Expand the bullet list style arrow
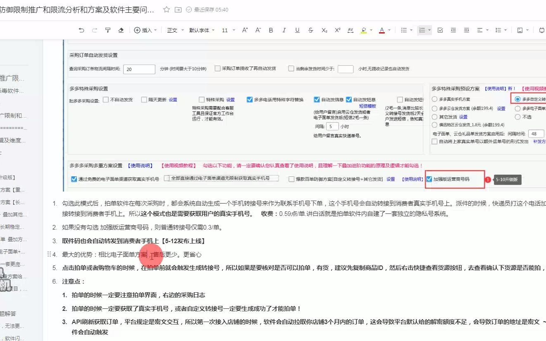 coord(411,30)
